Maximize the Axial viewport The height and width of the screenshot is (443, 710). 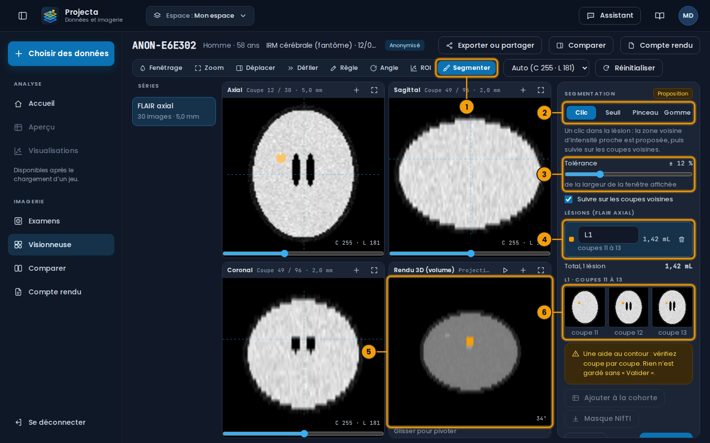pyautogui.click(x=374, y=90)
